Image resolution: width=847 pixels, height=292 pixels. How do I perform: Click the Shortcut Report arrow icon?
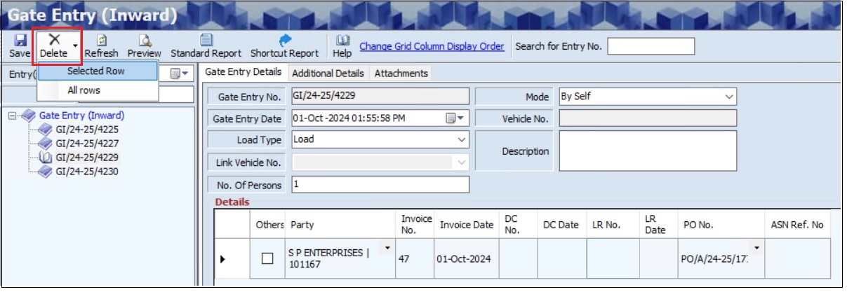click(x=285, y=41)
